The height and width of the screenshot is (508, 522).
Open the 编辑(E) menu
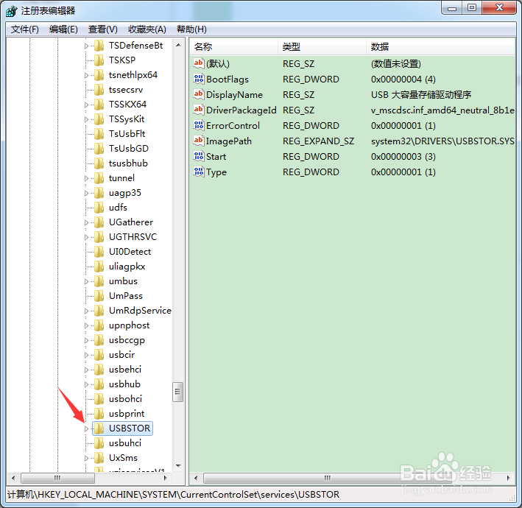(63, 29)
